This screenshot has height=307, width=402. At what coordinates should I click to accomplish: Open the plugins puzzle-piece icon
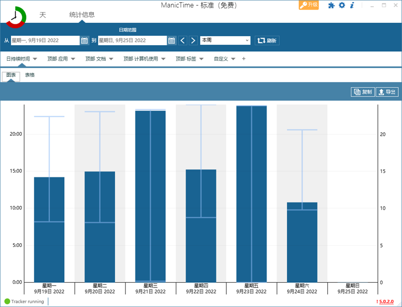pos(331,6)
